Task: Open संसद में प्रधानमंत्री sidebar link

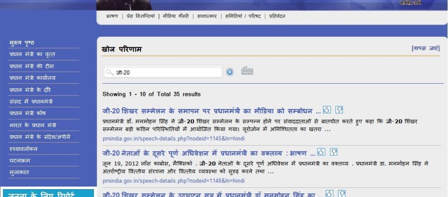Action: pos(31,102)
